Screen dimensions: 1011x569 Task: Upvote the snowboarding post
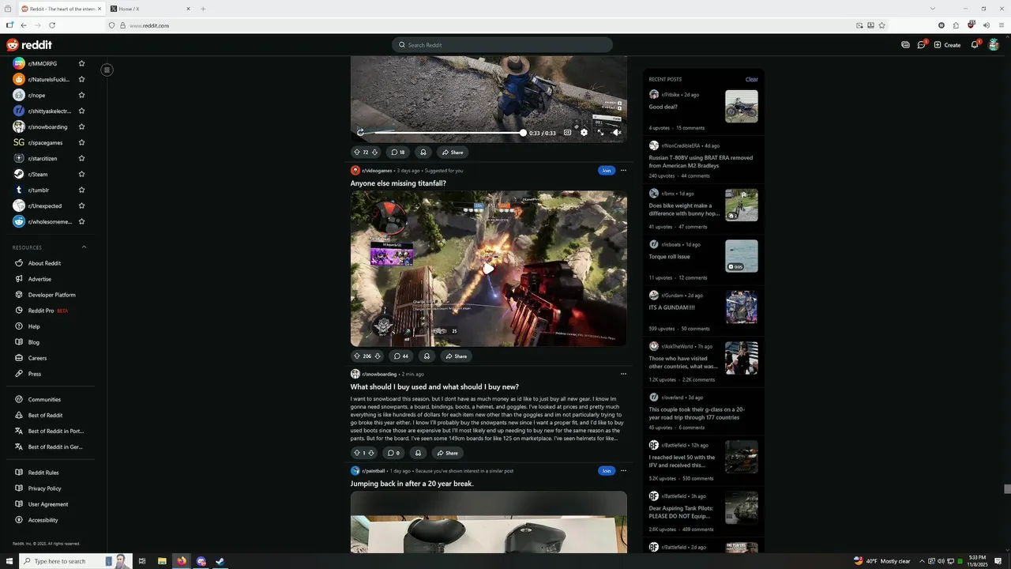[357, 453]
